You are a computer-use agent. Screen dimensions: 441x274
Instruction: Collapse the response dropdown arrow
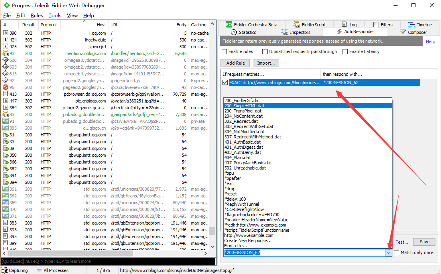pyautogui.click(x=389, y=252)
